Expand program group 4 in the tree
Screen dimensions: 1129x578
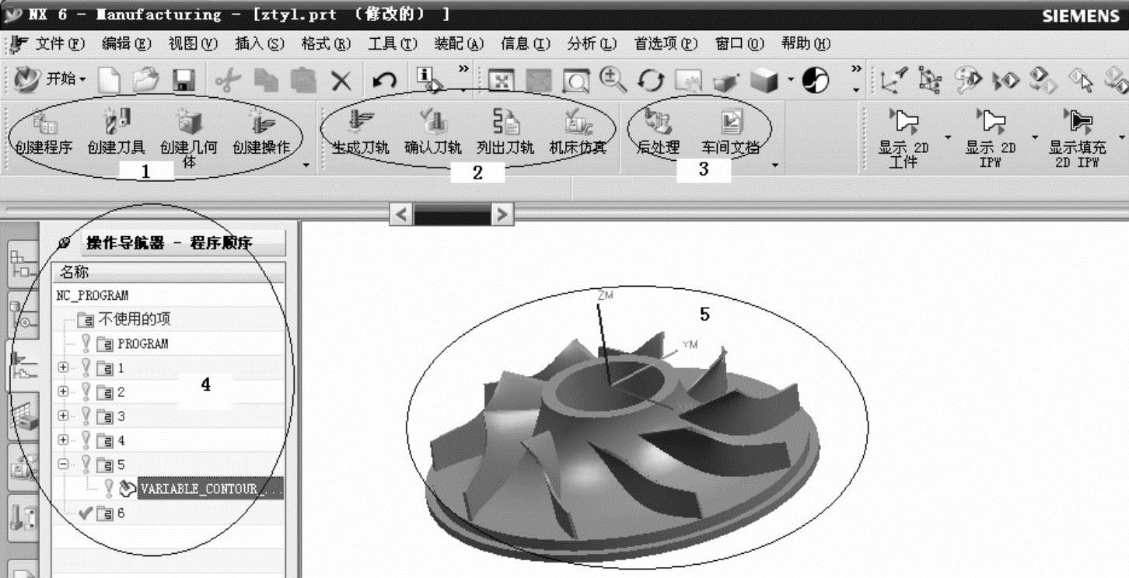coord(64,440)
